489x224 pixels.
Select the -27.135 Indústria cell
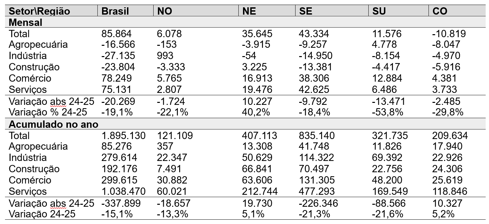[x=118, y=56]
